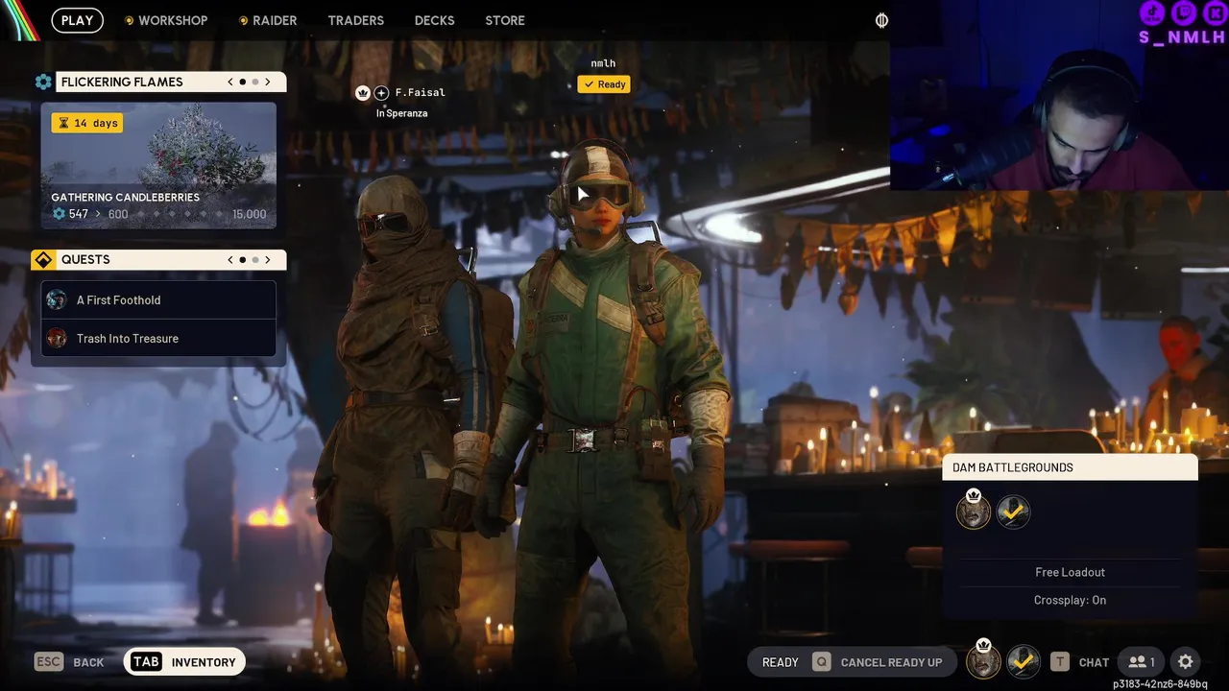This screenshot has height=691, width=1229.
Task: Click the candleberry progress track
Action: tap(180, 214)
